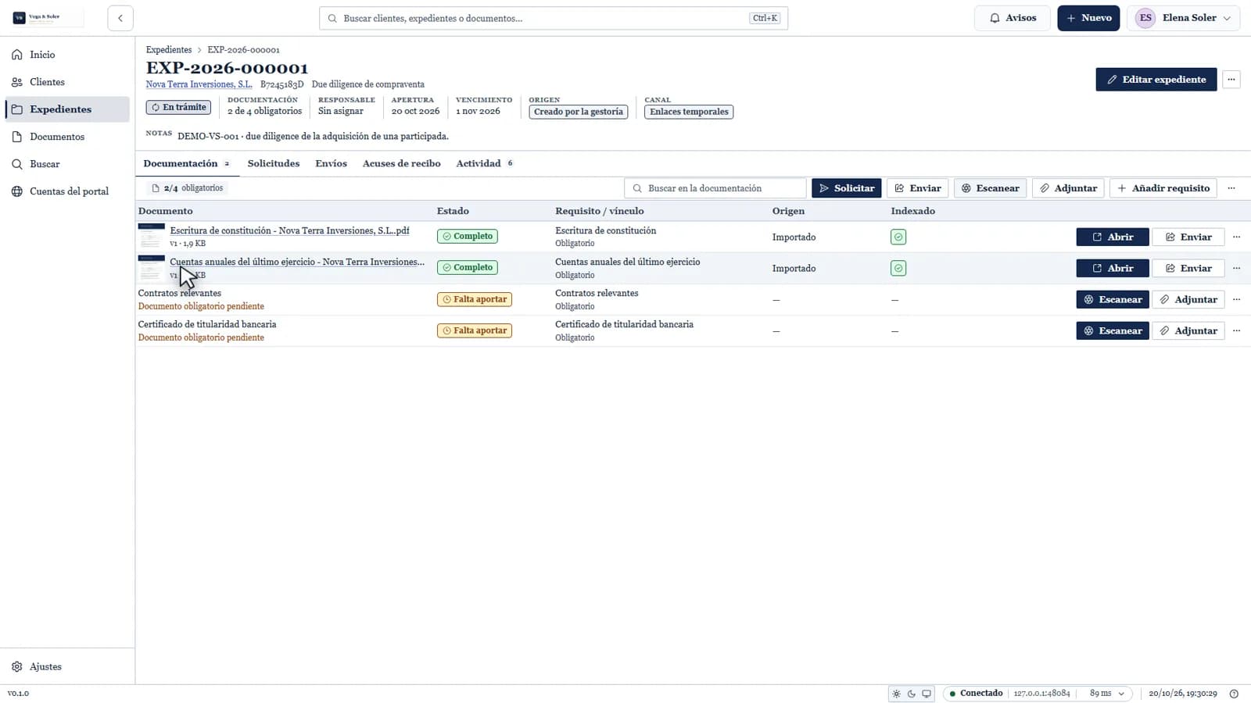This screenshot has height=703, width=1251.
Task: Switch to light theme sun icon
Action: click(897, 694)
